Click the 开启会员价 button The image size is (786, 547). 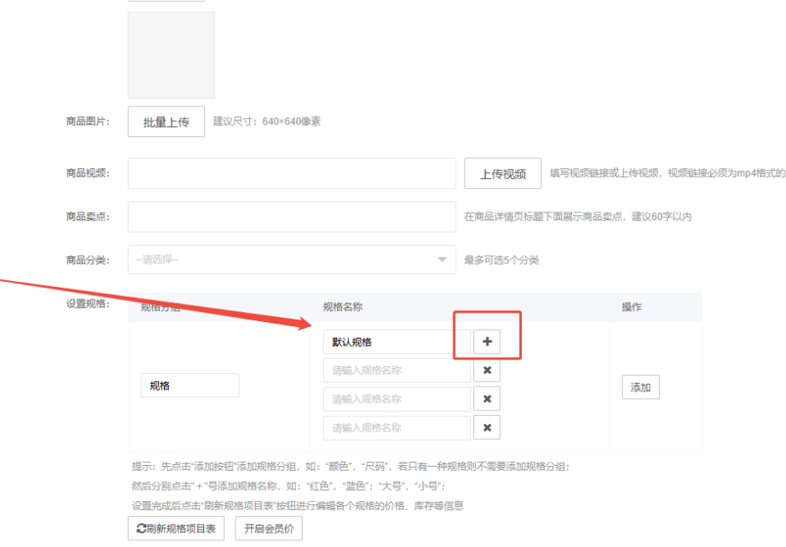point(268,529)
